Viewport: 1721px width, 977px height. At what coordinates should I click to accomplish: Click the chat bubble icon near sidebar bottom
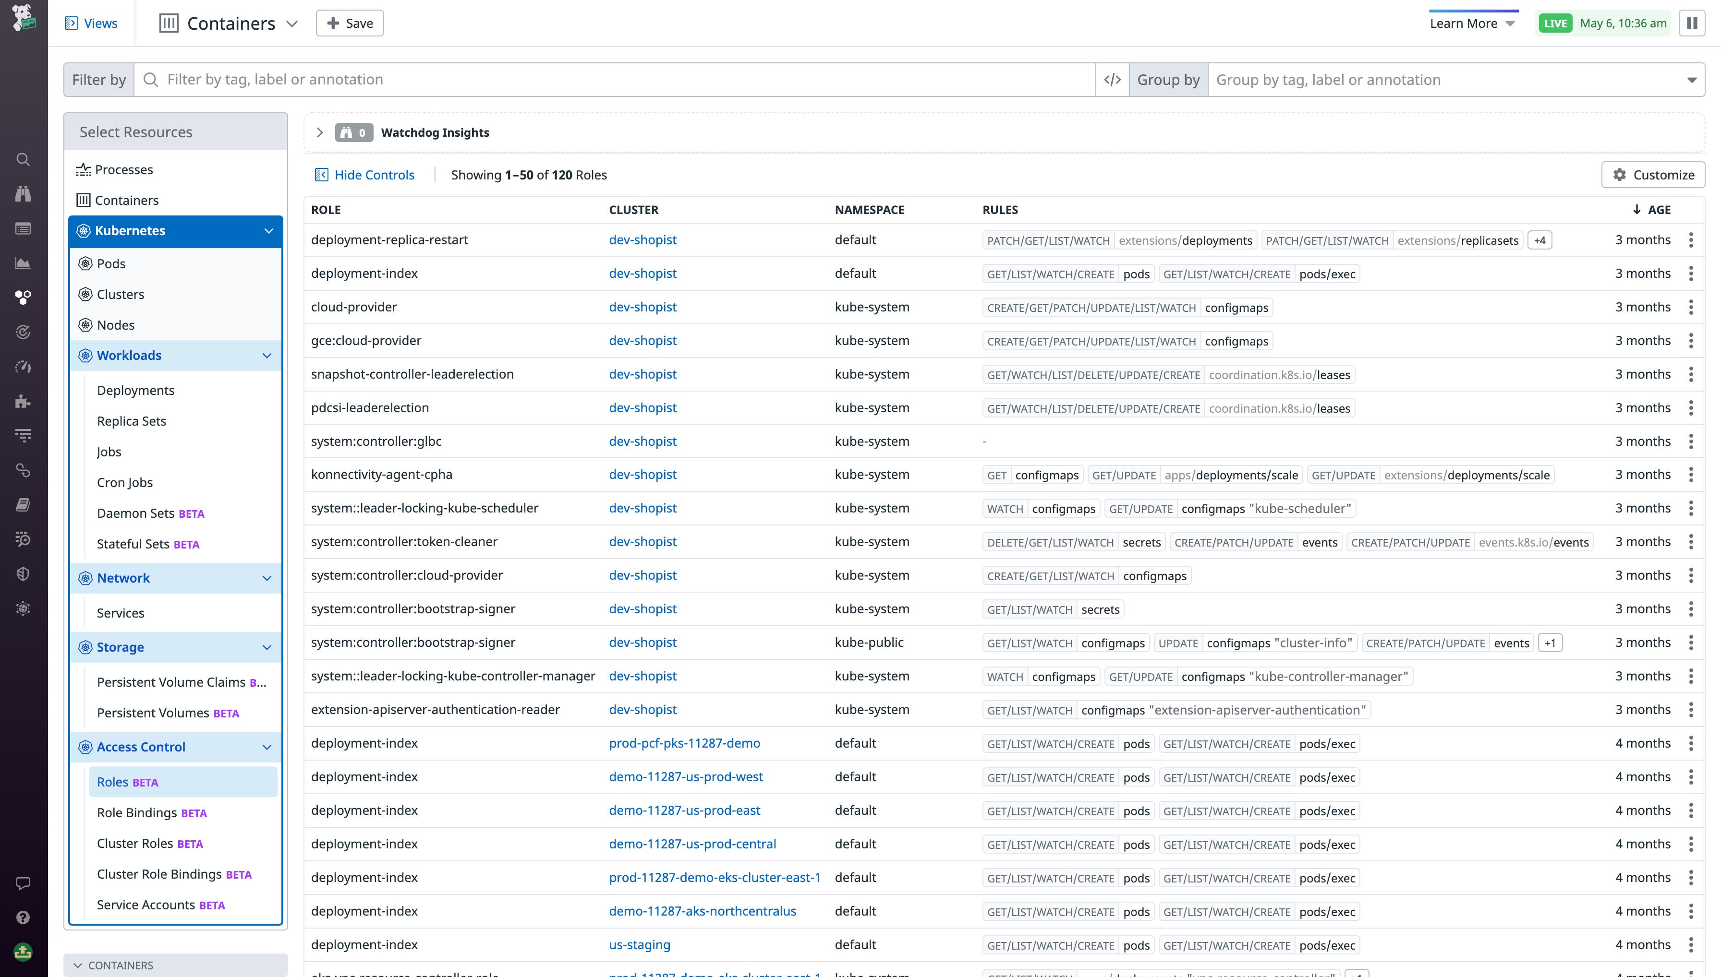pos(24,882)
